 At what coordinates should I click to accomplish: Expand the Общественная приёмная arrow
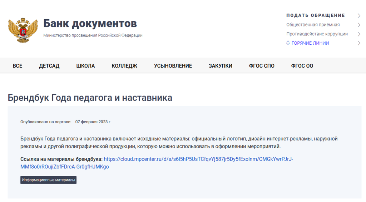(x=359, y=25)
